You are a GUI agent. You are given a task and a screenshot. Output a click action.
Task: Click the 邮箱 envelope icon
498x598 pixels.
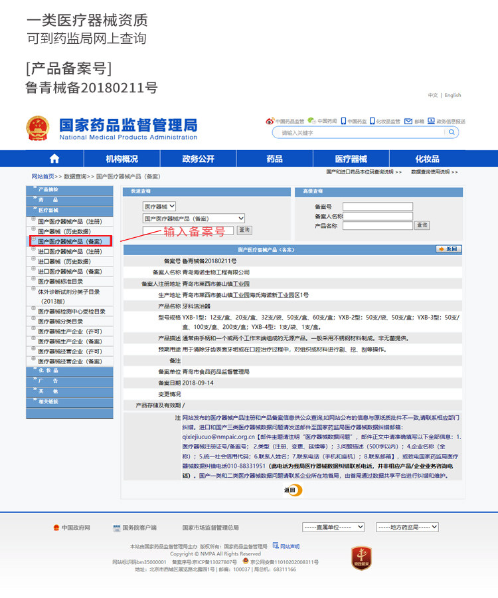(x=408, y=122)
